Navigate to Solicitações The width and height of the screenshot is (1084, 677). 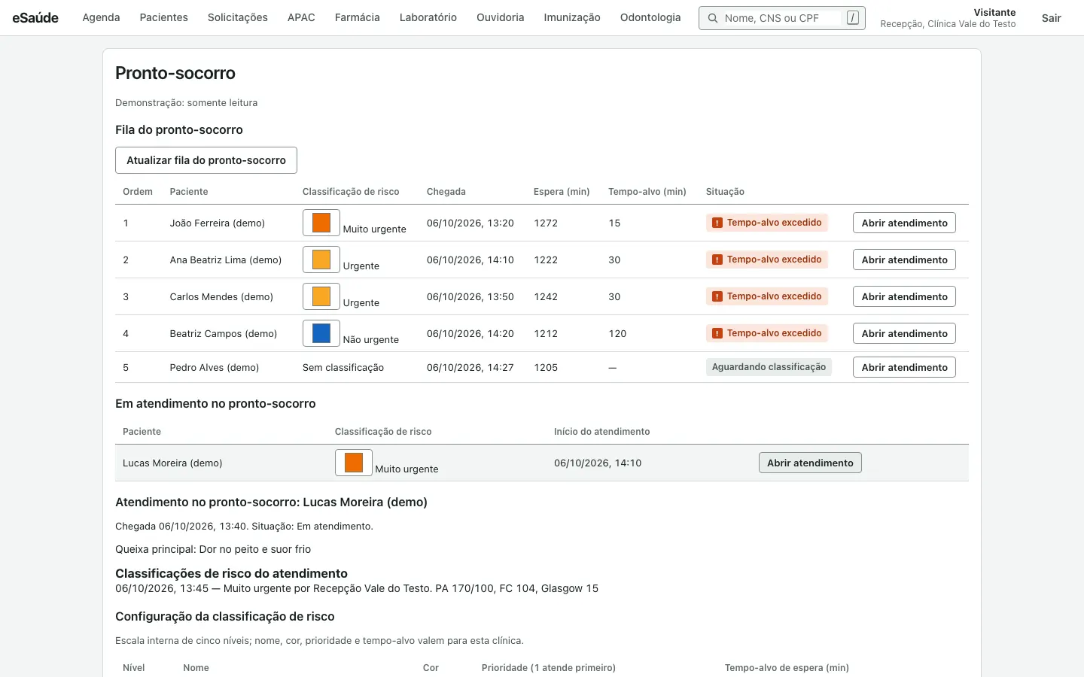coord(238,18)
